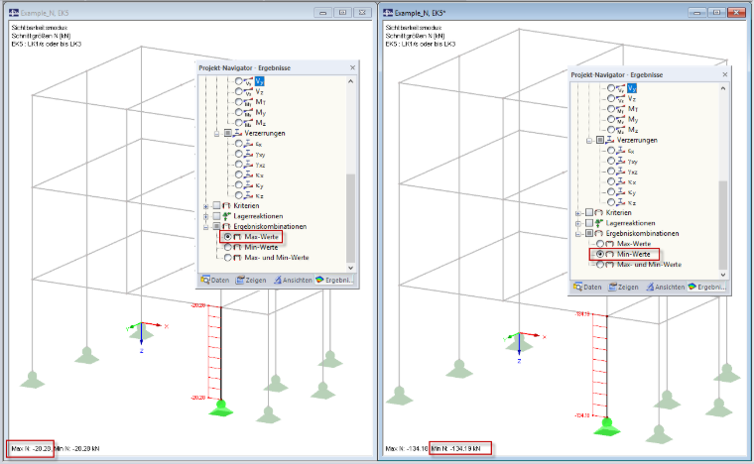Close the right Projekt-Navigator Ergebnisse panel
The width and height of the screenshot is (754, 464).
(x=724, y=74)
